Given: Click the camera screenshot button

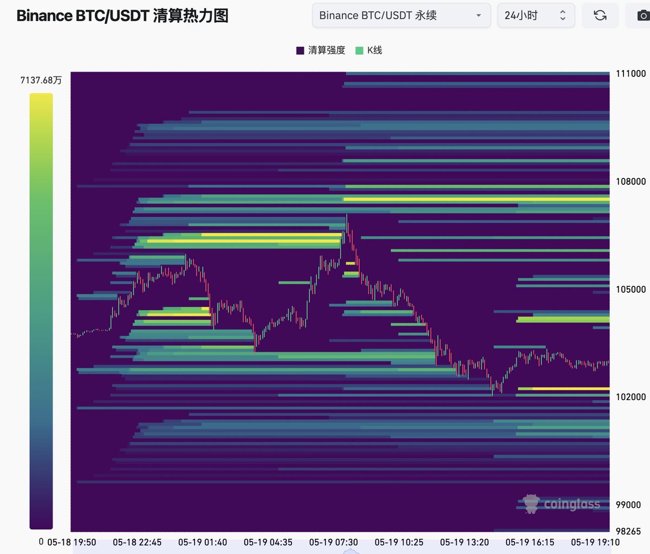Looking at the screenshot, I should [x=641, y=15].
